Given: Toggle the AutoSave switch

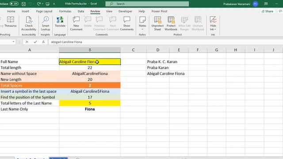Looking at the screenshot, I should coord(14,4).
